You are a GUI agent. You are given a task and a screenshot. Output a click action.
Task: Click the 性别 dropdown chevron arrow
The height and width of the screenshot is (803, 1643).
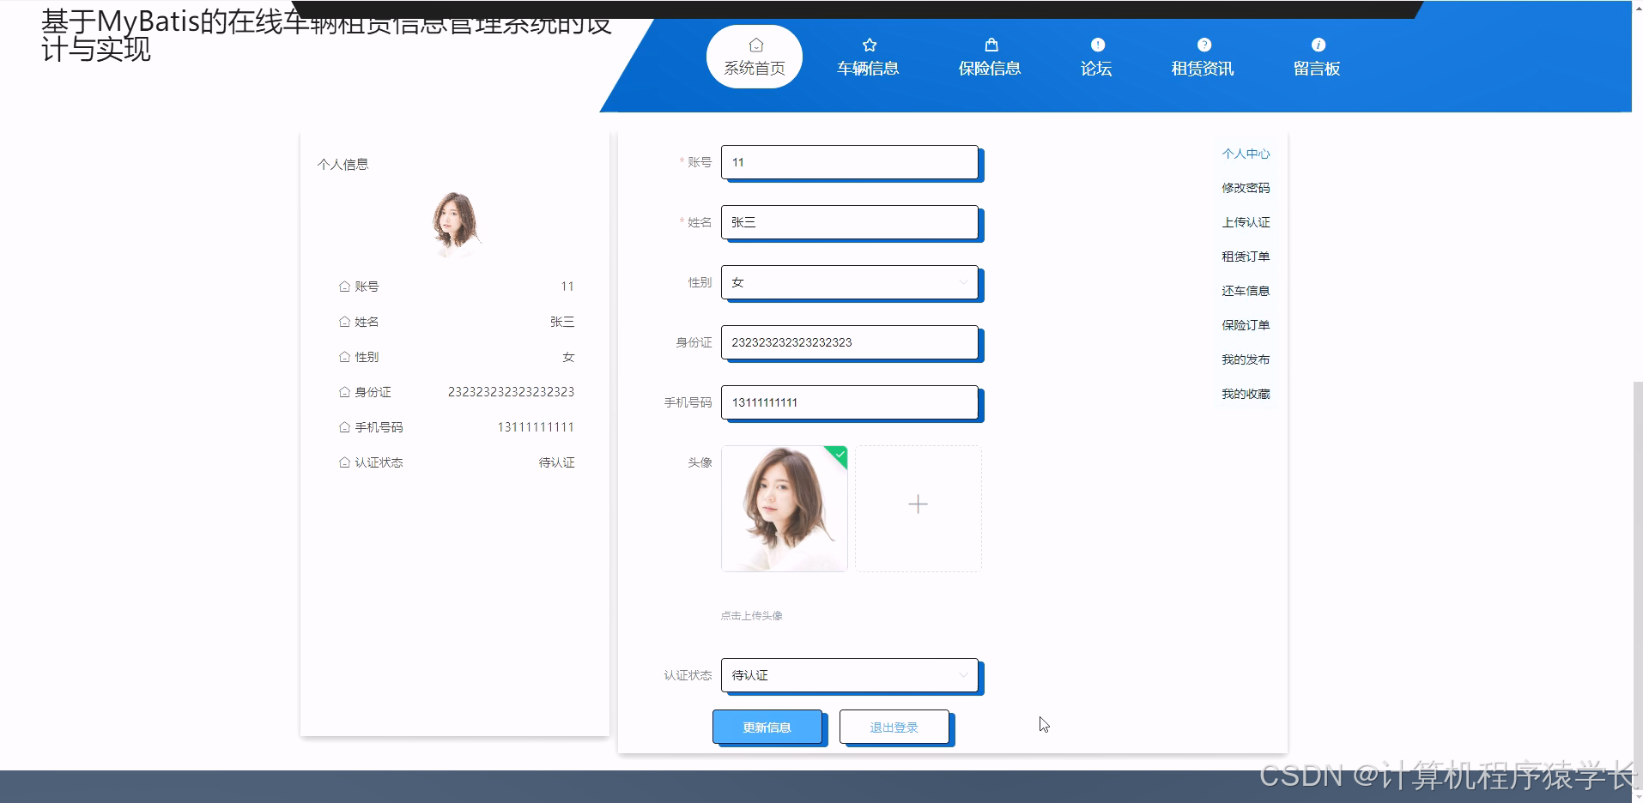[x=963, y=282]
